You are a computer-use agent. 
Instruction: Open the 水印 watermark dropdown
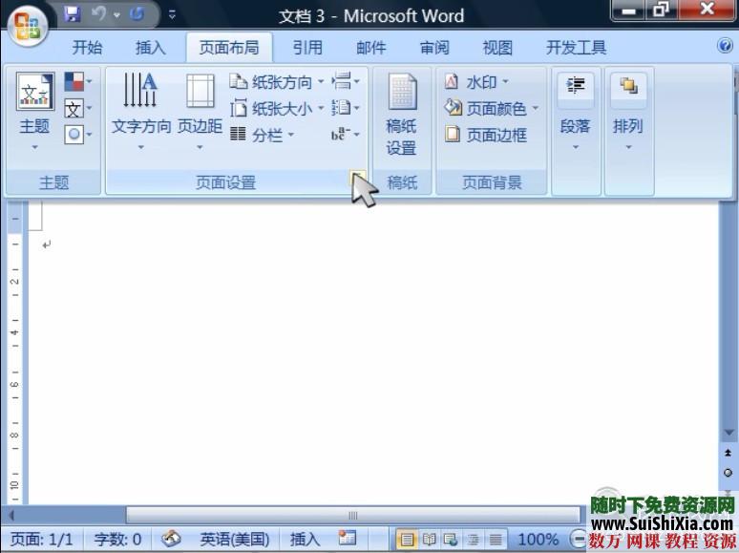click(x=477, y=82)
